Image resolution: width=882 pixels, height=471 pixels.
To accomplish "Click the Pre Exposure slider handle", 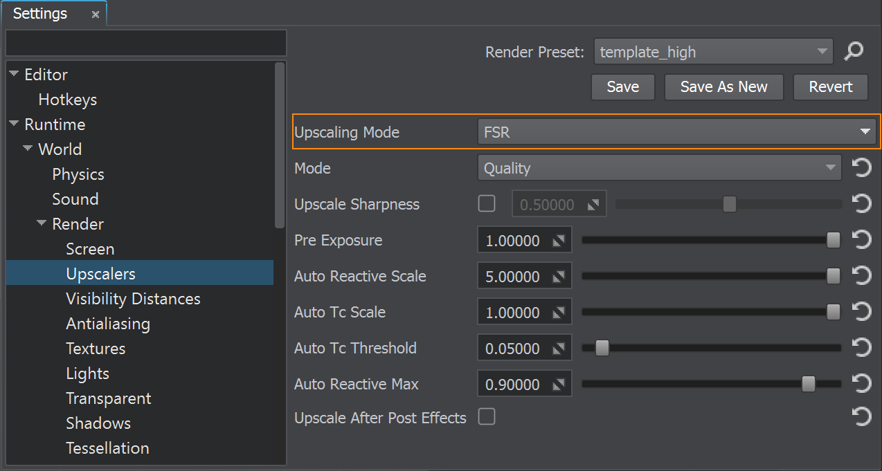I will click(834, 240).
